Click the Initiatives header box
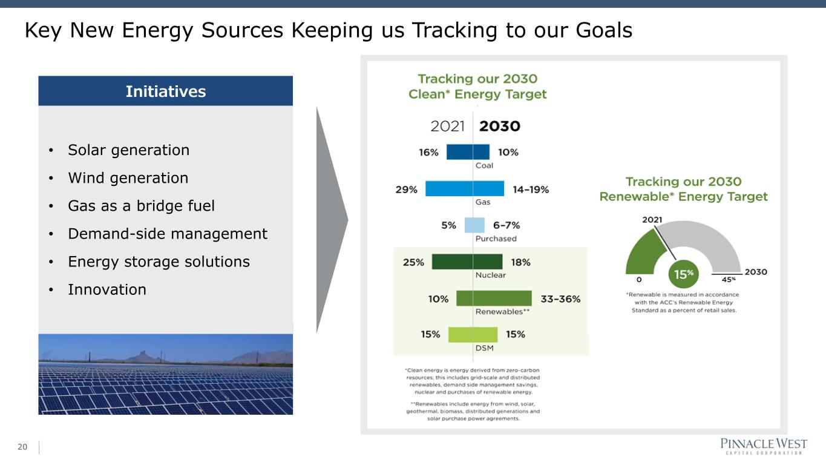The height and width of the screenshot is (465, 826). pos(165,91)
